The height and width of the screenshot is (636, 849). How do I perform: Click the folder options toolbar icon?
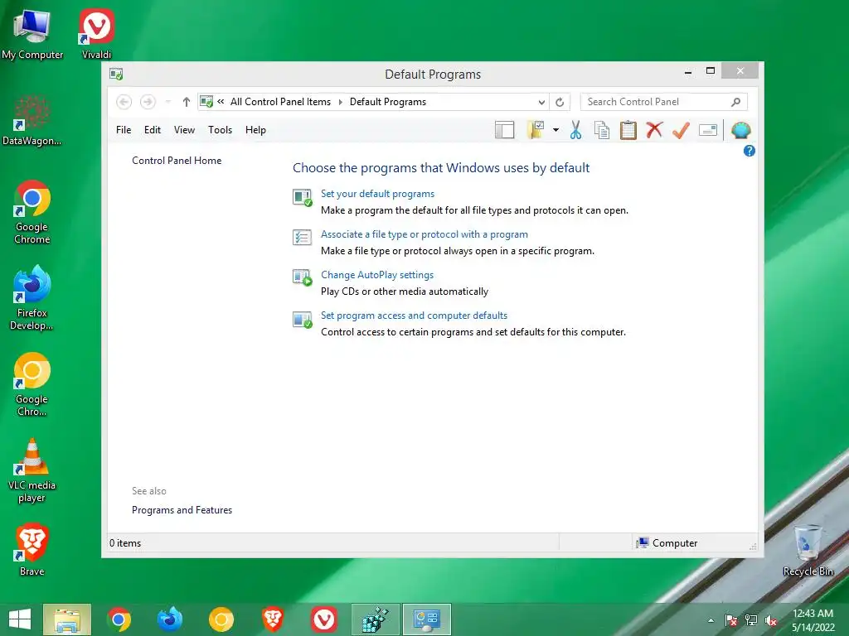tap(536, 130)
